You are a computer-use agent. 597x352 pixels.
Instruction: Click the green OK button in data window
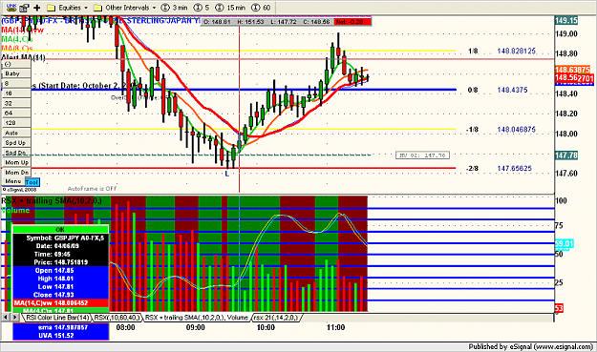tap(60, 230)
